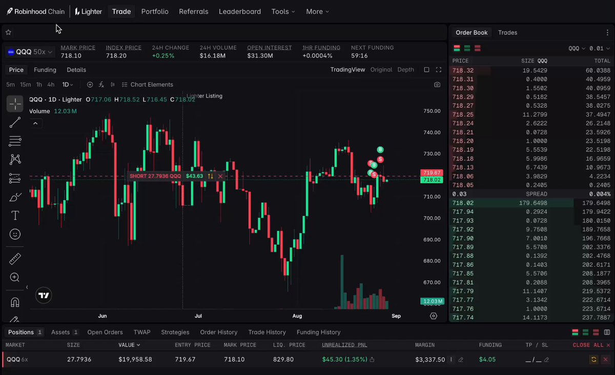Choose the text annotation tool
Screen dimensions: 615x375
click(x=15, y=215)
